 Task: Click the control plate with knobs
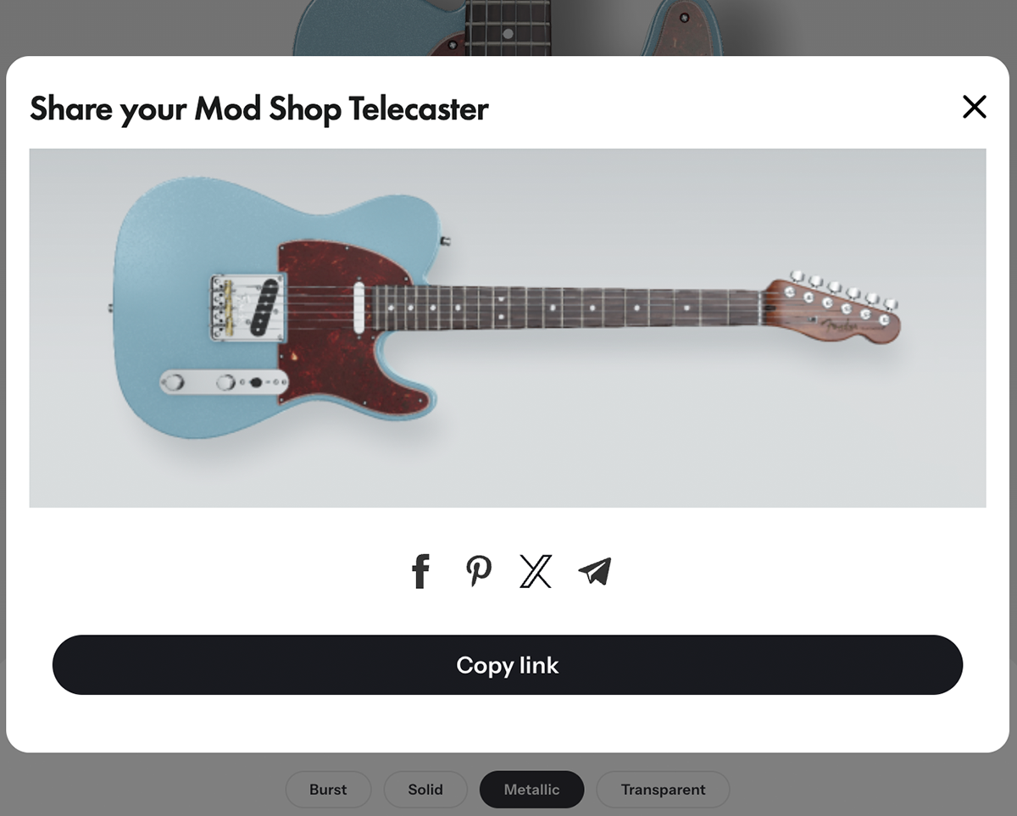tap(225, 382)
